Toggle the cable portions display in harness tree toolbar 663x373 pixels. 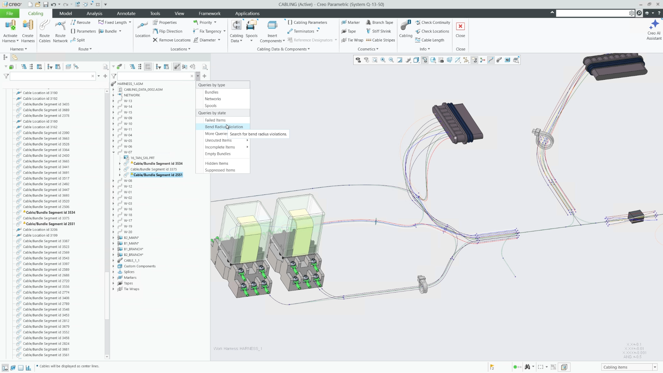177,67
